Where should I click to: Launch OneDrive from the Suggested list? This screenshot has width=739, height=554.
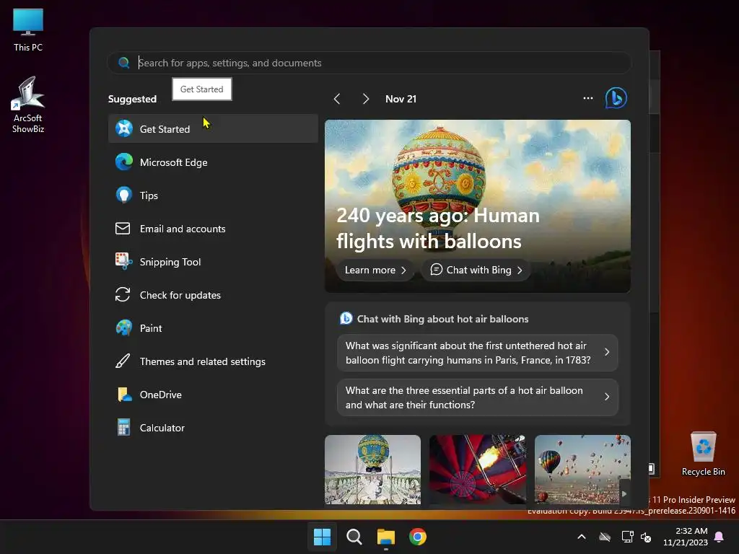213,395
